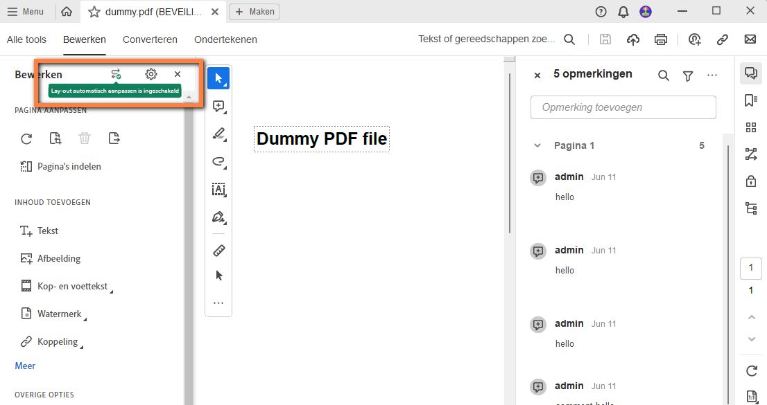The image size is (767, 405).
Task: Open the Help question mark icon
Action: pyautogui.click(x=601, y=12)
